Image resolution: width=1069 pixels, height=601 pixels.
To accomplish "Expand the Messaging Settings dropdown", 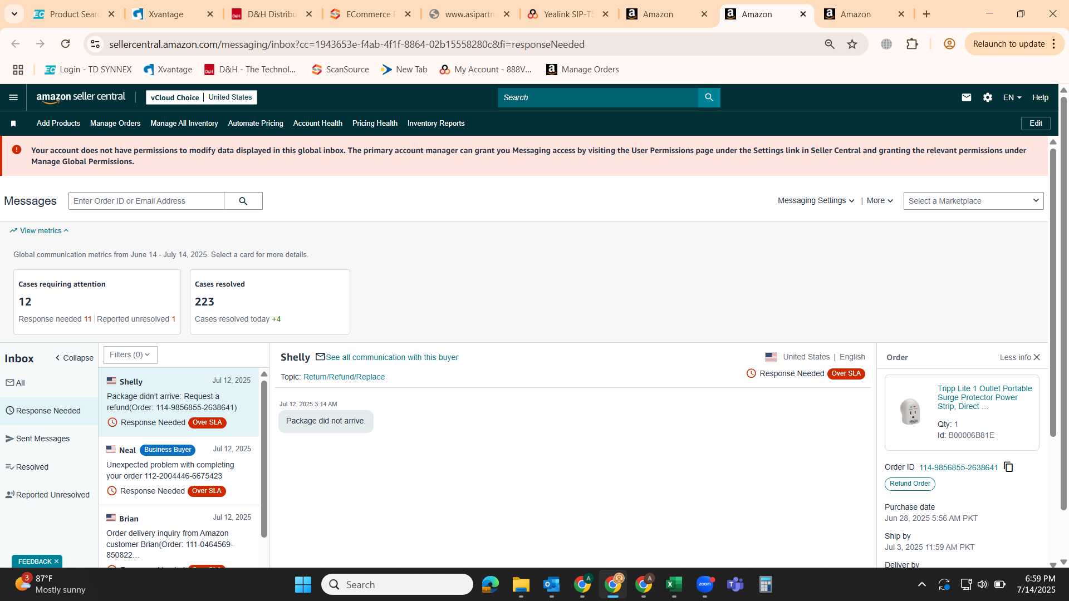I will pyautogui.click(x=816, y=201).
